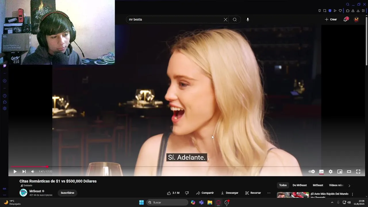This screenshot has width=368, height=207.
Task: Skip to the next video
Action: [x=24, y=172]
